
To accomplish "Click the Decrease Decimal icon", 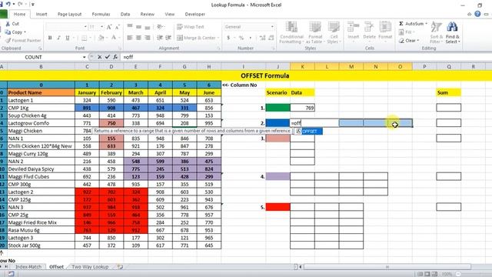I will tap(271, 38).
